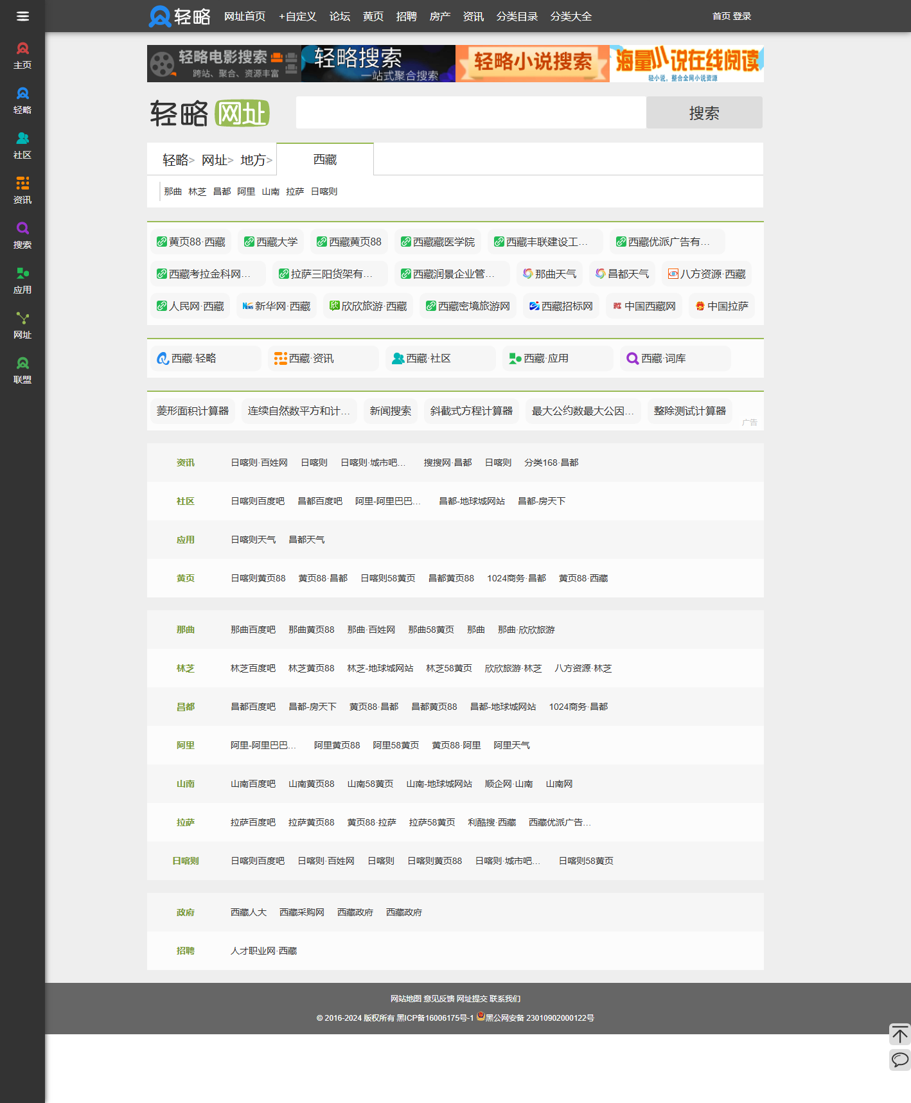Open the 轻略小说搜索 banner
Viewport: 911px width, 1103px height.
(532, 63)
